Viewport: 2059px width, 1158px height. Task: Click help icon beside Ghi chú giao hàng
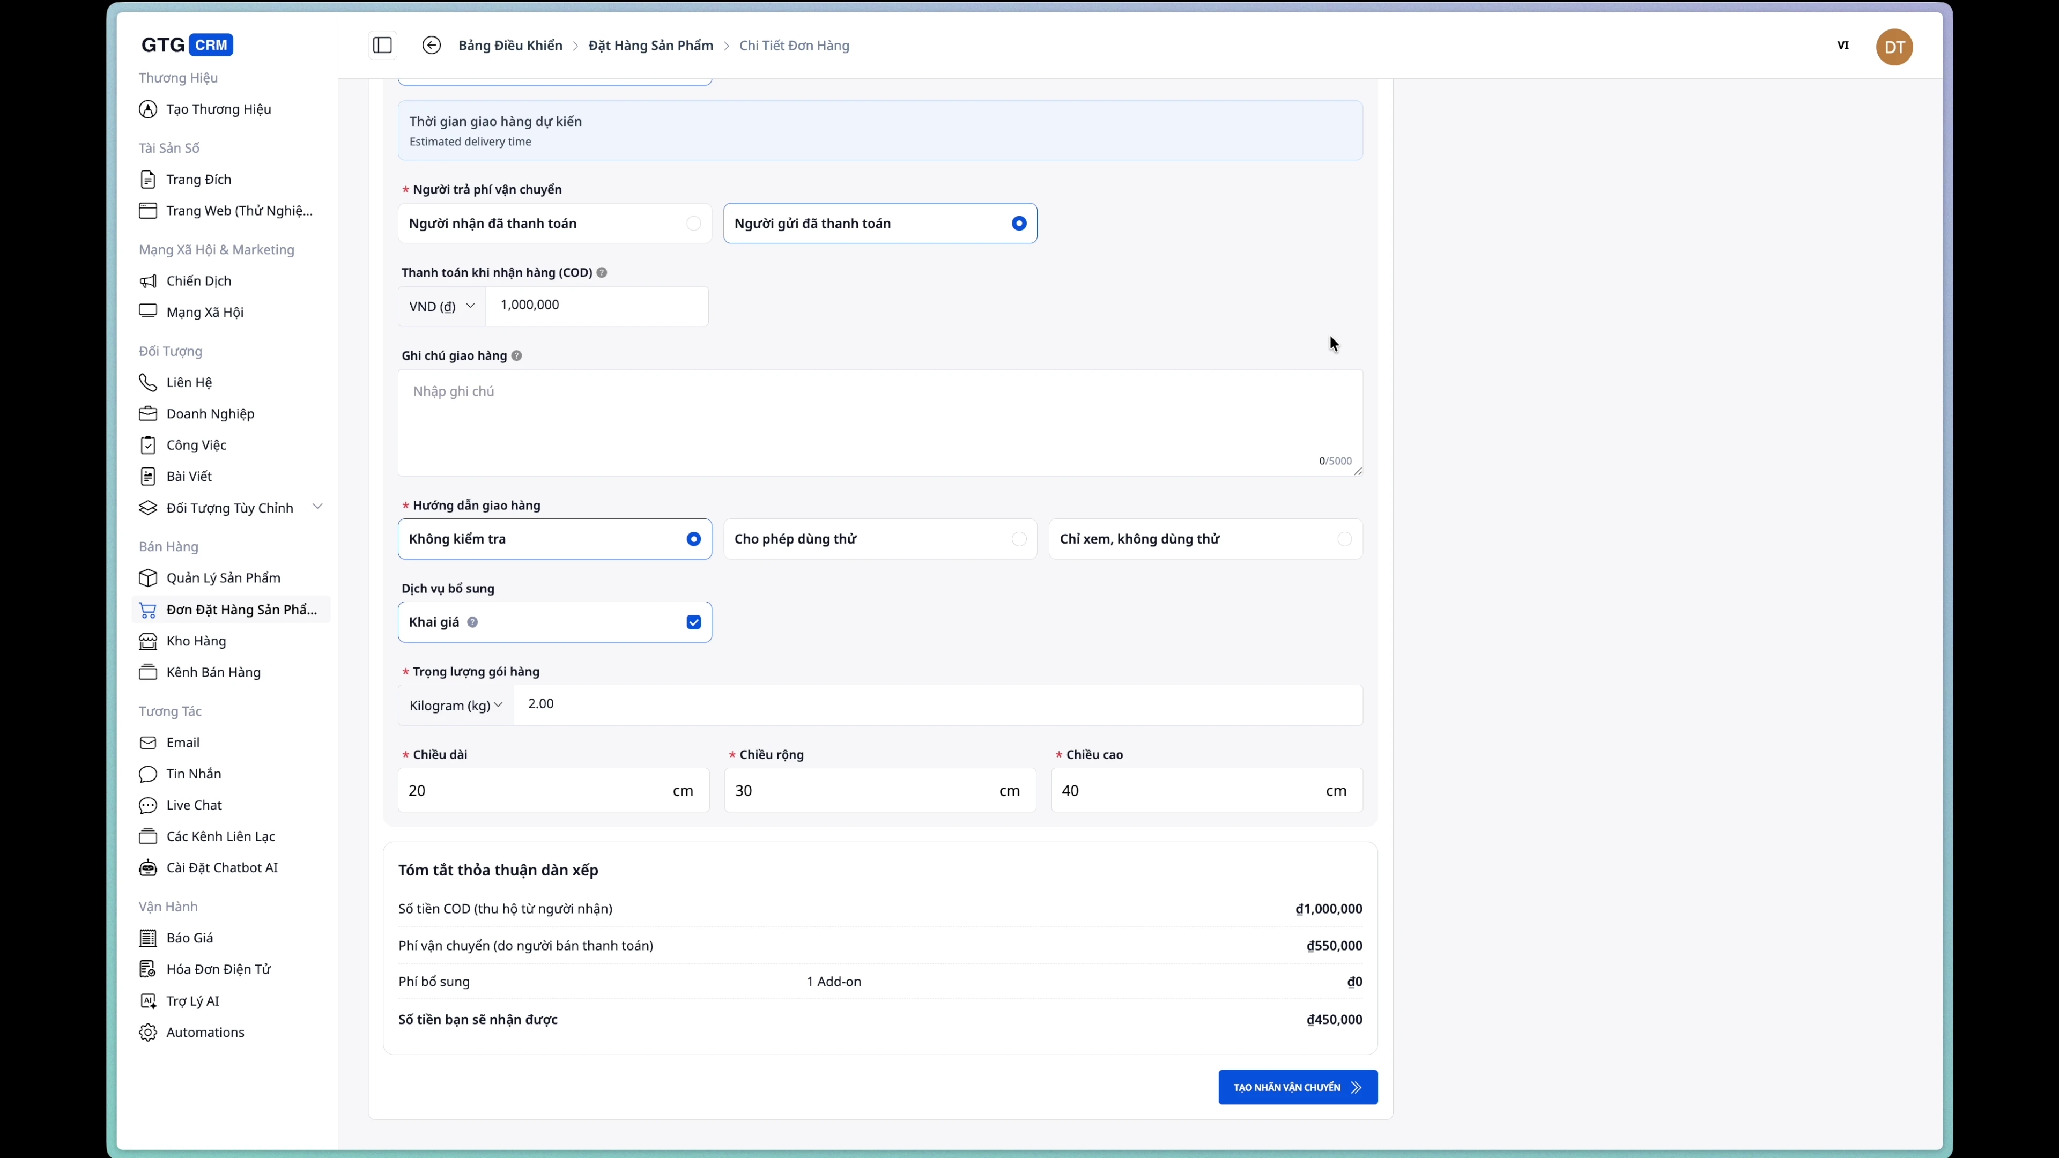[x=516, y=355]
